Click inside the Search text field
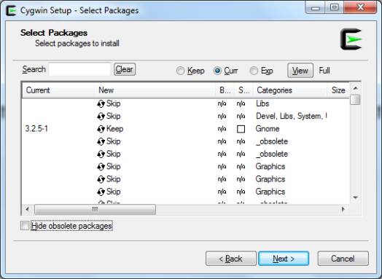Viewport: 382px width, 279px height. (x=80, y=69)
